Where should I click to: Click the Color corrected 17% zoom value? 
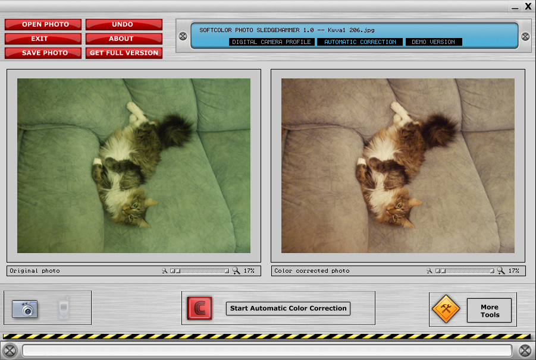(x=513, y=271)
